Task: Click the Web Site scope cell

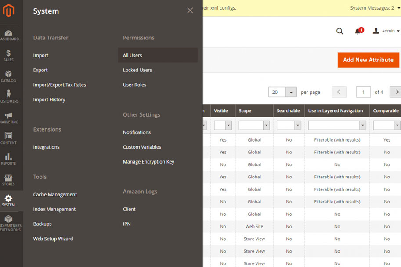Action: pos(254,226)
